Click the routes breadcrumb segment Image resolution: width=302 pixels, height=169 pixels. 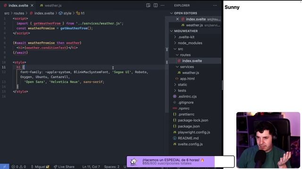19,13
